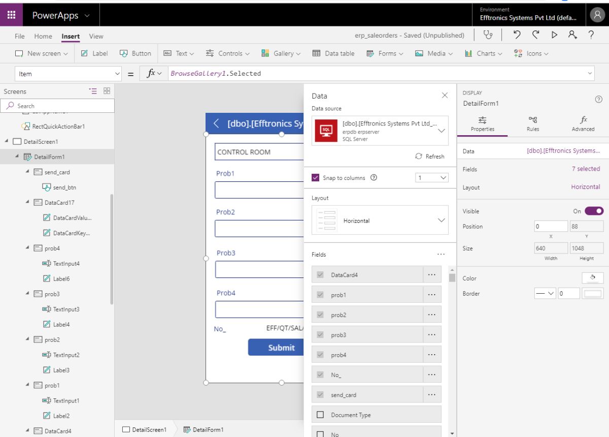The image size is (609, 437).
Task: Open Fields section more options ellipsis
Action: [x=441, y=255]
